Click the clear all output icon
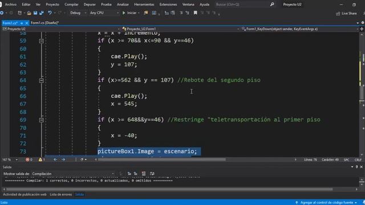 144,174
